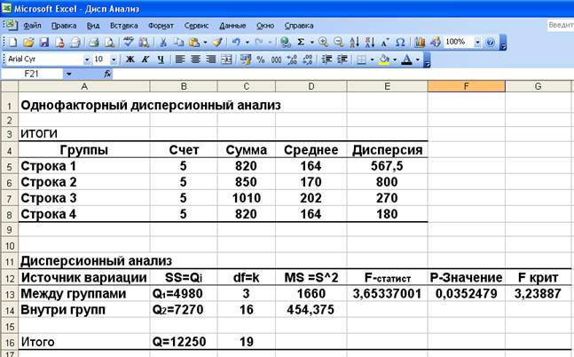Launch the Chart Wizard icon
Screen dimensions: 574x357
[x=420, y=42]
